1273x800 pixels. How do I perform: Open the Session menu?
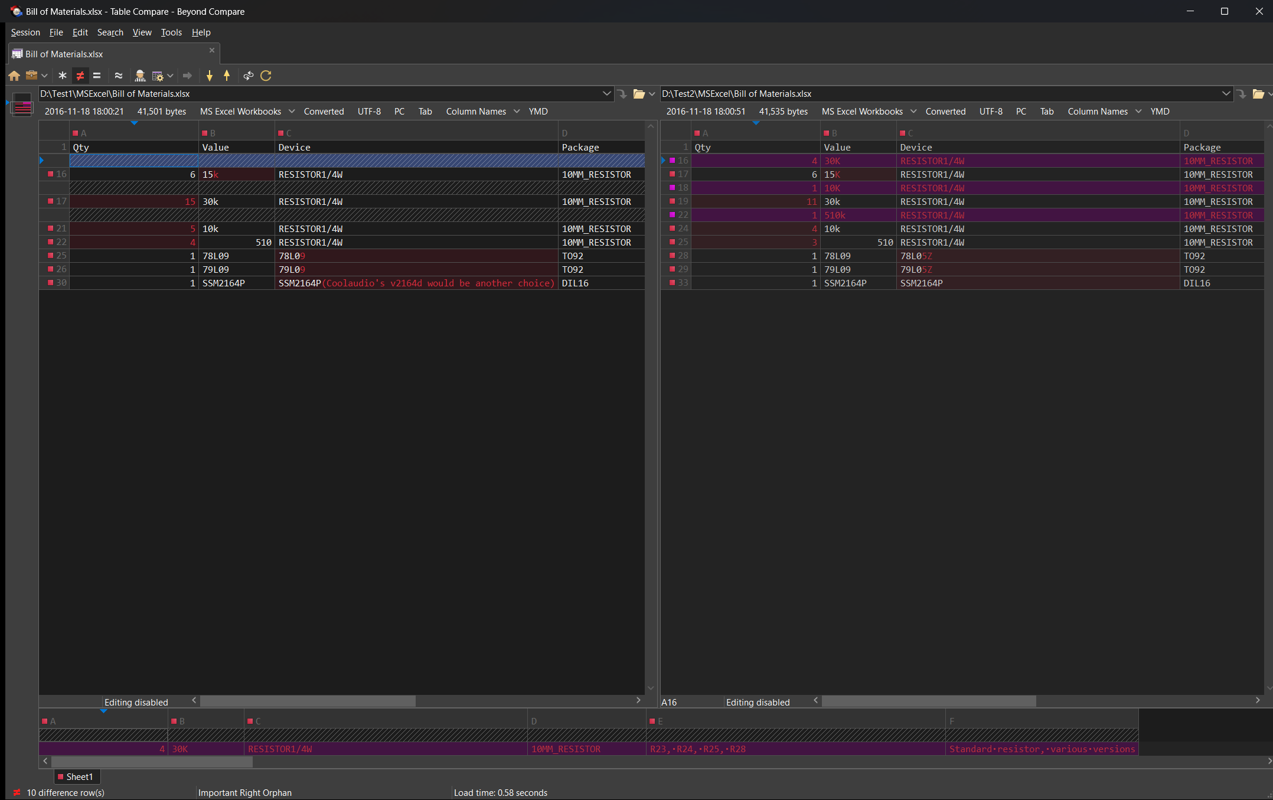coord(25,32)
